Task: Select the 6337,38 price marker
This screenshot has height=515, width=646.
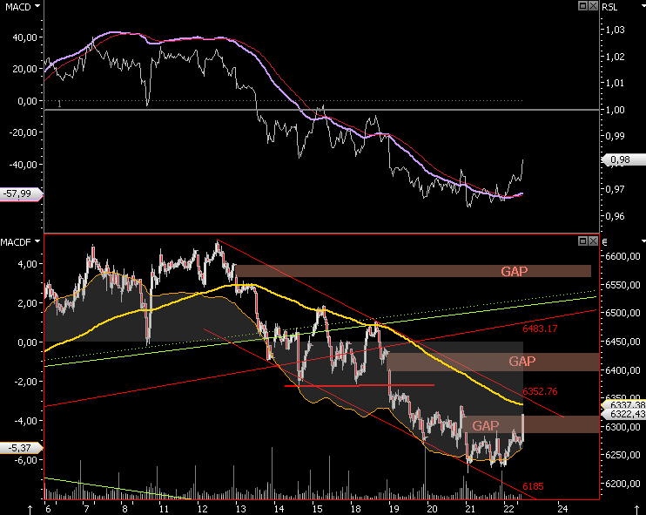Action: point(624,404)
